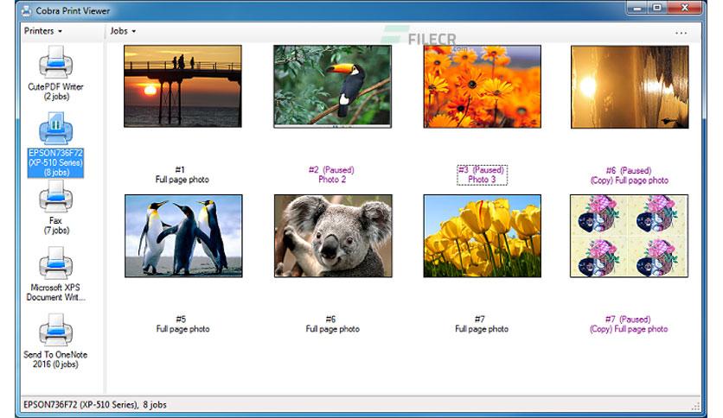Click the '#3 (Paused) Photo 3' label
Viewport: 723px width, 418px height.
click(x=482, y=175)
